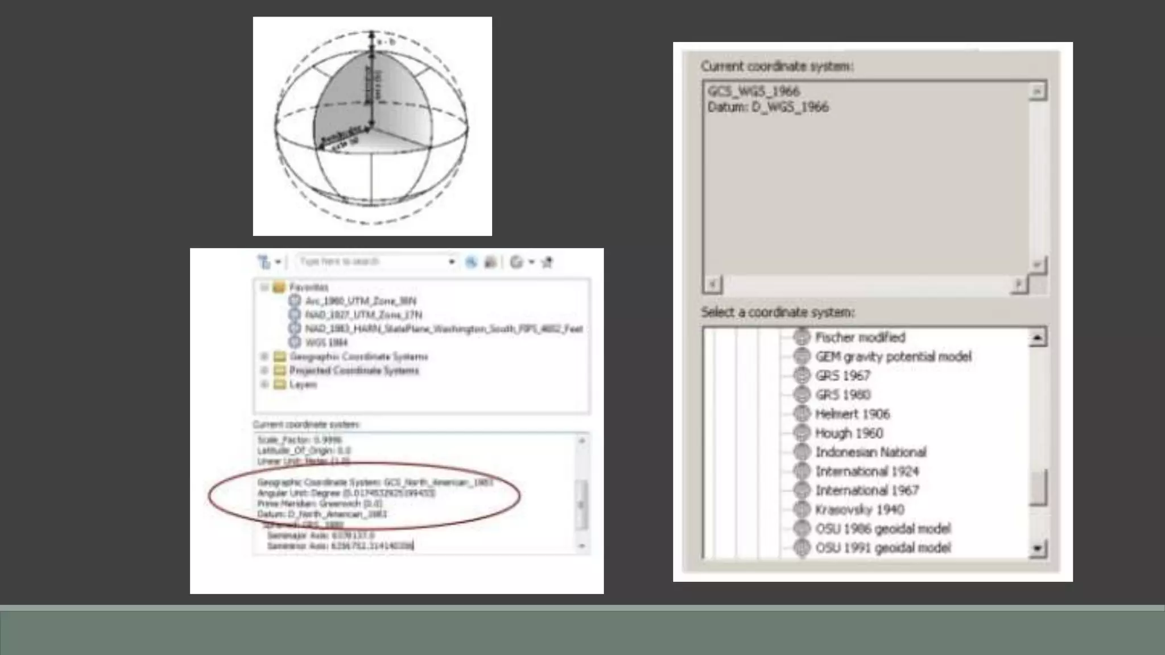Expand the Projected Coordinate Systems folder
1165x655 pixels.
pos(265,370)
